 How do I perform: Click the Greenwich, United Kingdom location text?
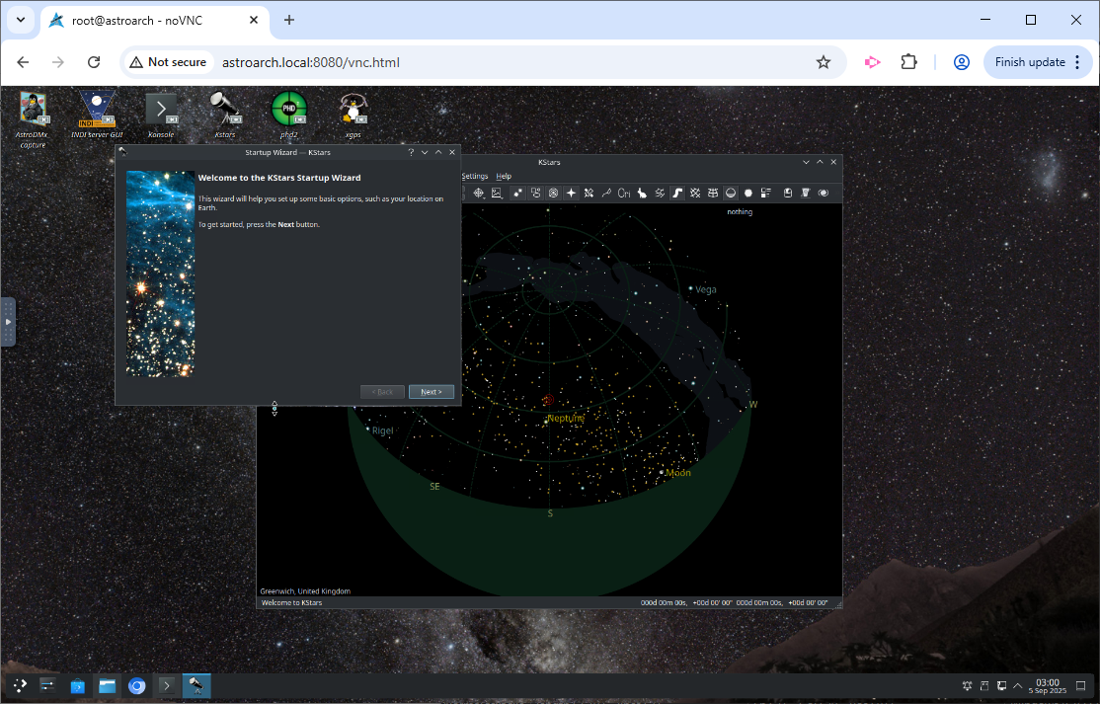point(305,591)
